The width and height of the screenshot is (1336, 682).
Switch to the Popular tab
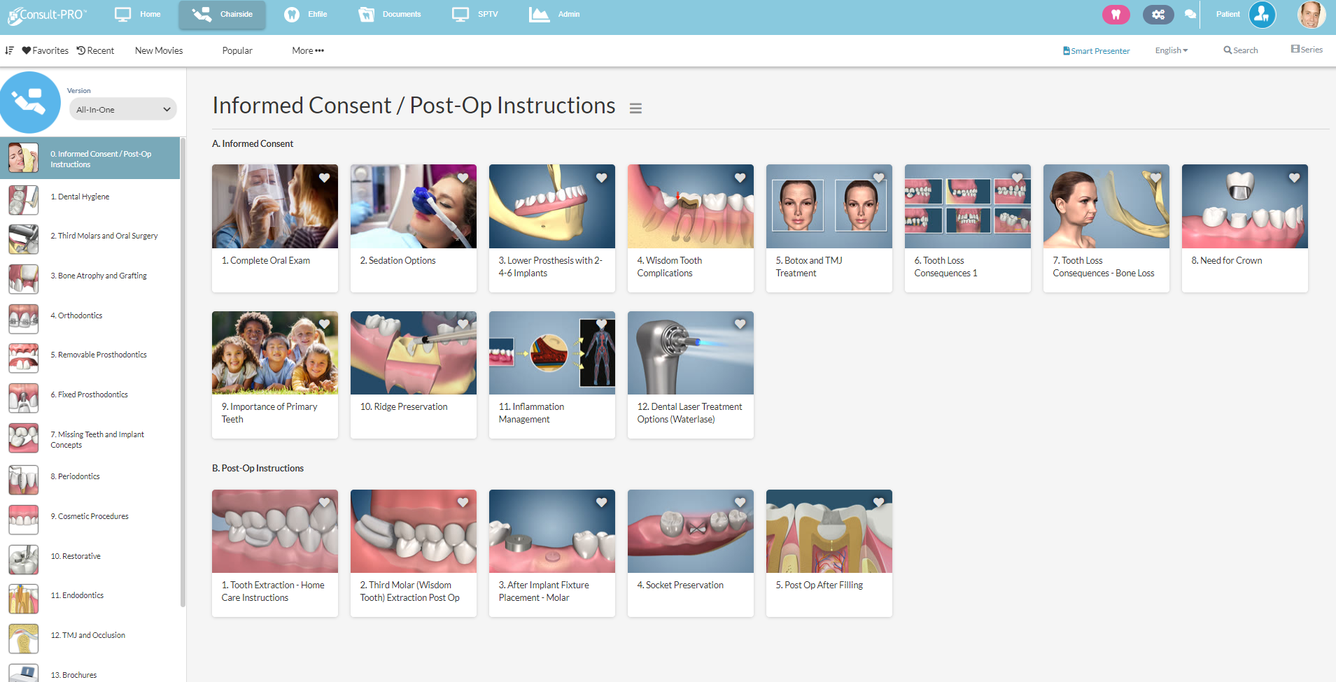click(x=237, y=50)
